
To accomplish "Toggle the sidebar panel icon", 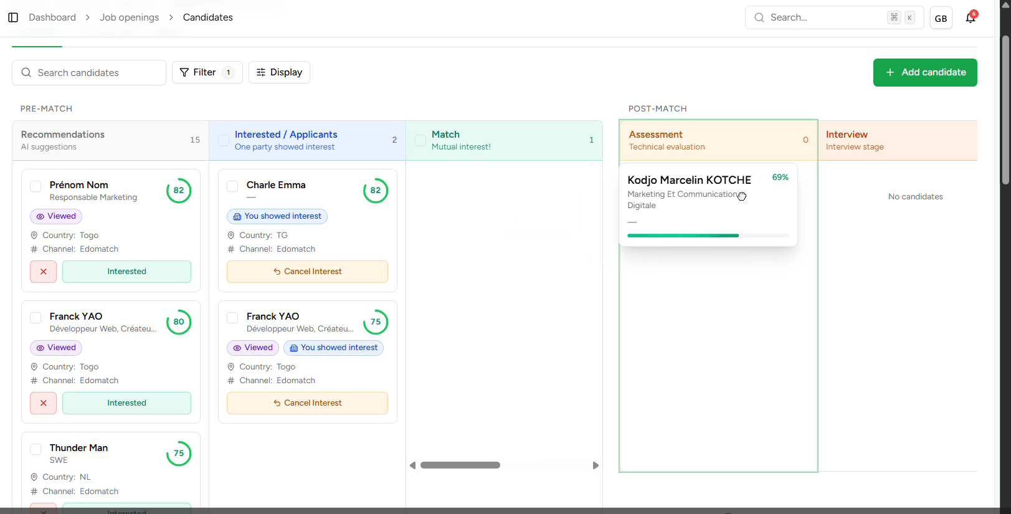I will [x=13, y=17].
